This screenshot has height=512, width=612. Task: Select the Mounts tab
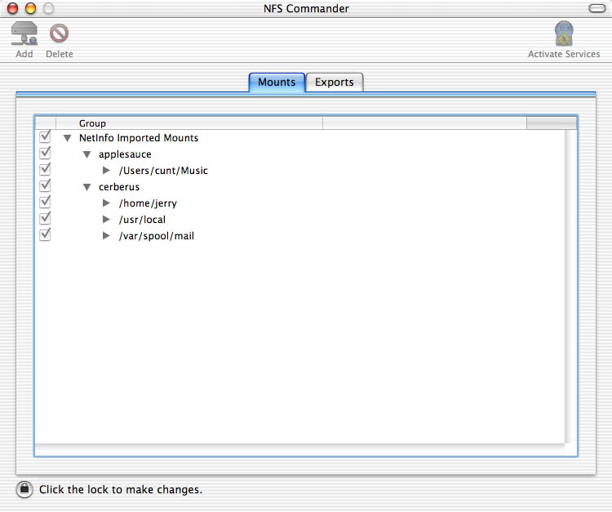(277, 82)
